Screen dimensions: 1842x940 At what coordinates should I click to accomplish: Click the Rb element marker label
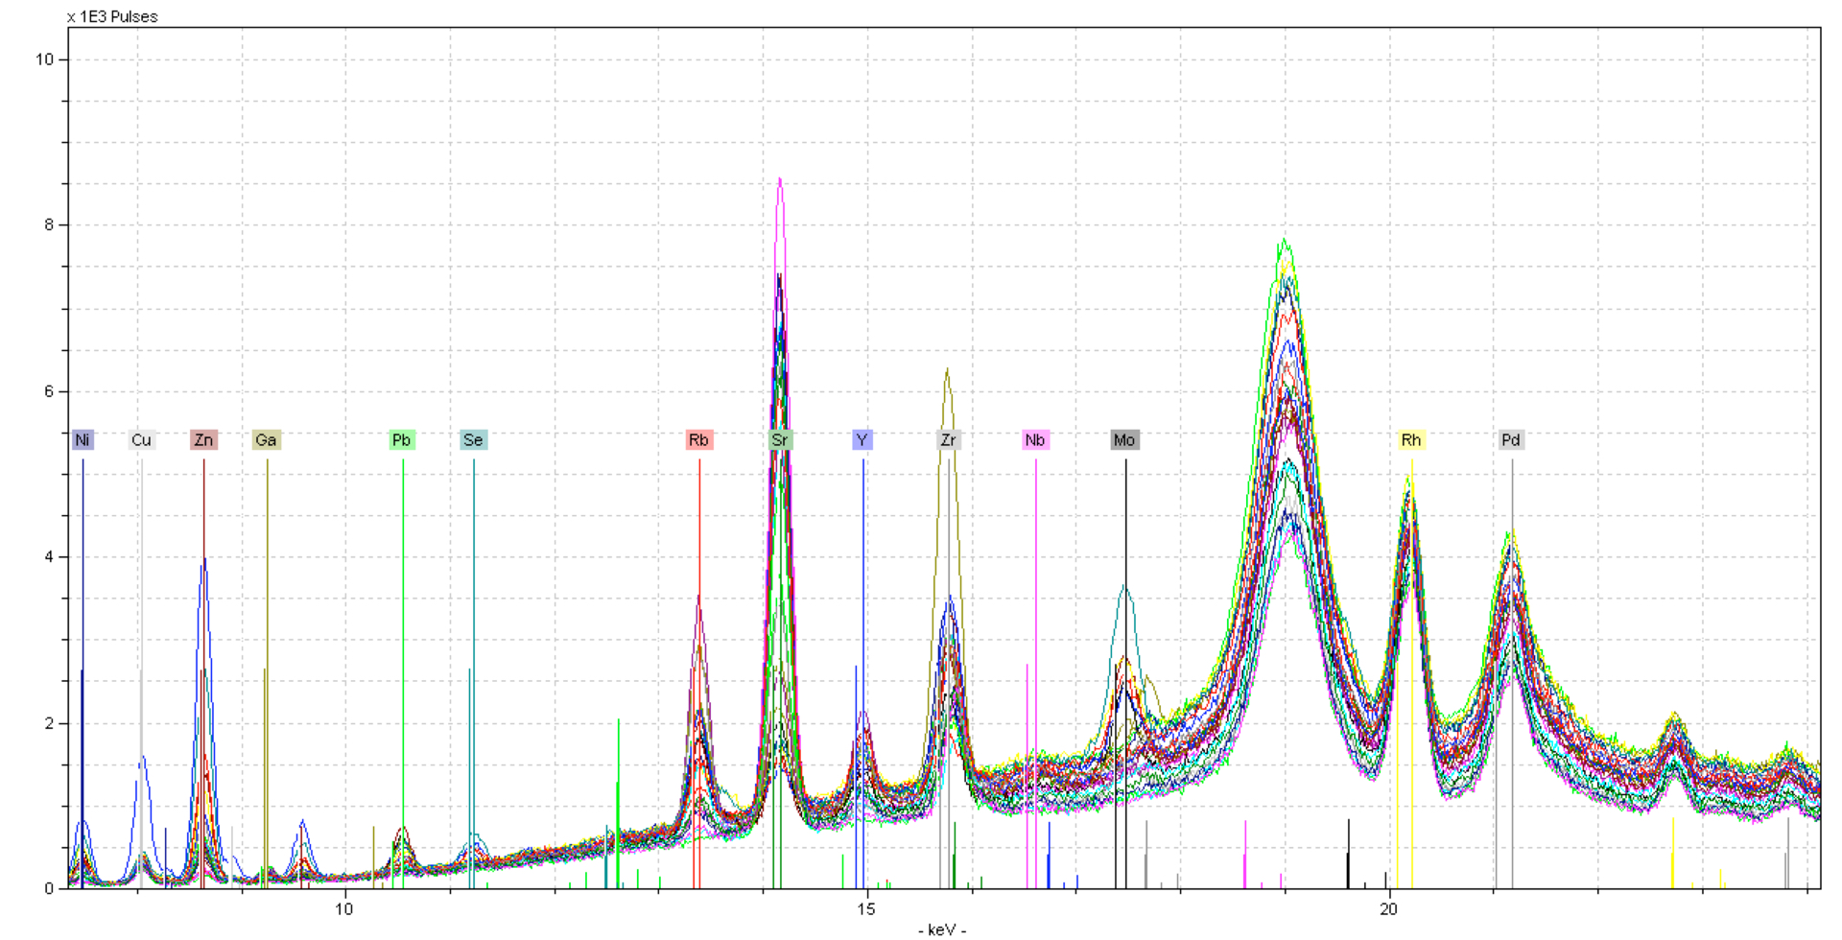click(698, 440)
